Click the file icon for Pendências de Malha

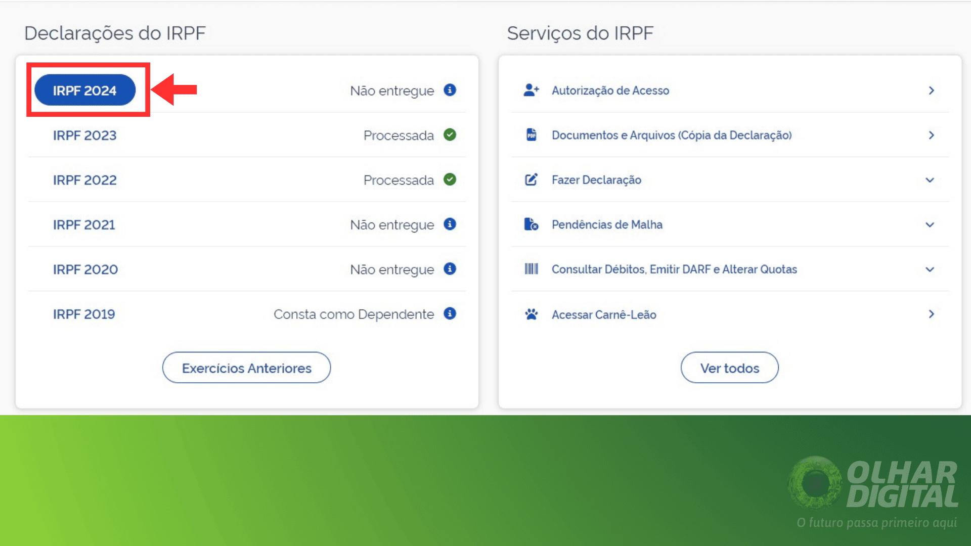tap(531, 224)
